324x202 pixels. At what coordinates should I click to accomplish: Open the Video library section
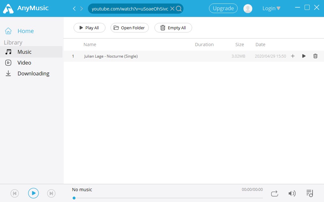click(x=18, y=63)
